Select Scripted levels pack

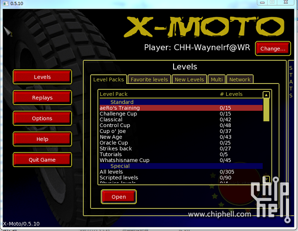coord(181,177)
